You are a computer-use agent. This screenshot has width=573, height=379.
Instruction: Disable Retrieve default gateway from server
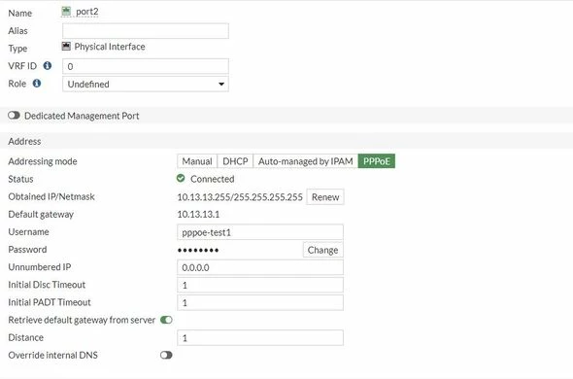coord(166,320)
